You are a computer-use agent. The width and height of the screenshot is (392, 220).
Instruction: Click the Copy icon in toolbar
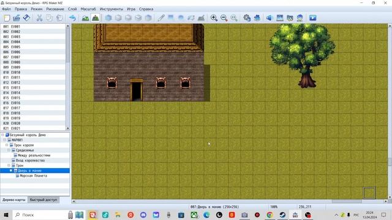click(x=49, y=18)
